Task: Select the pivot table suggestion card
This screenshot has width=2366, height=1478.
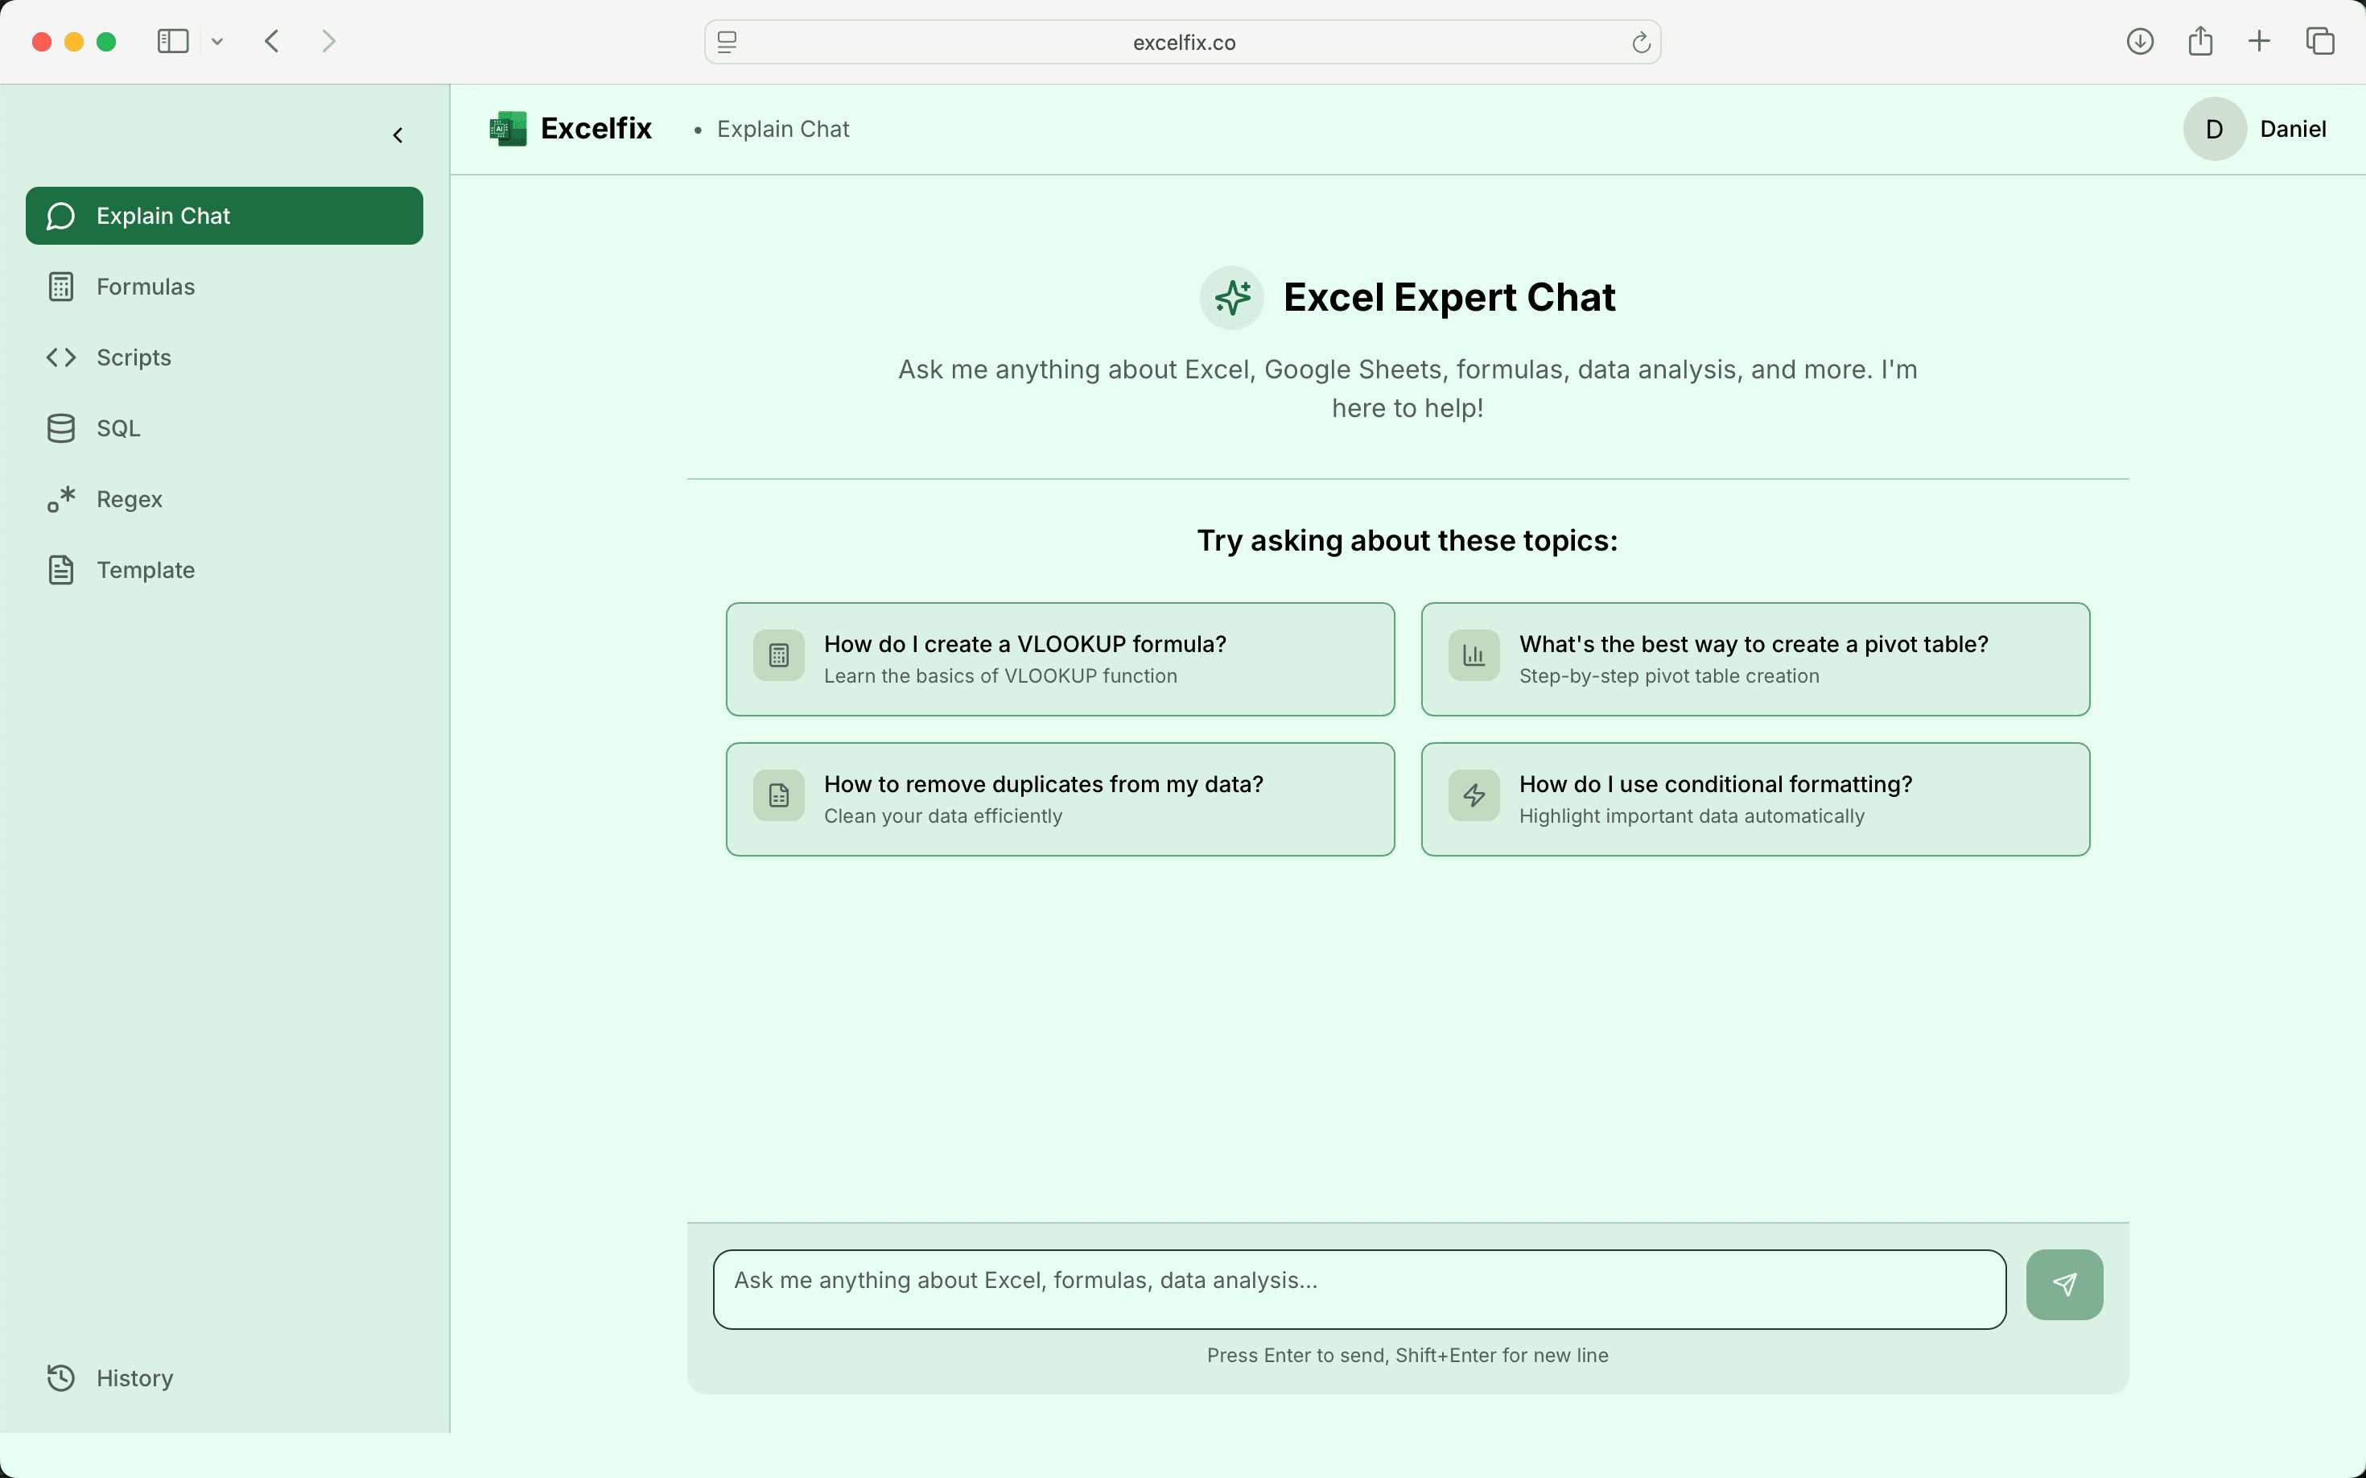Action: (x=1755, y=660)
